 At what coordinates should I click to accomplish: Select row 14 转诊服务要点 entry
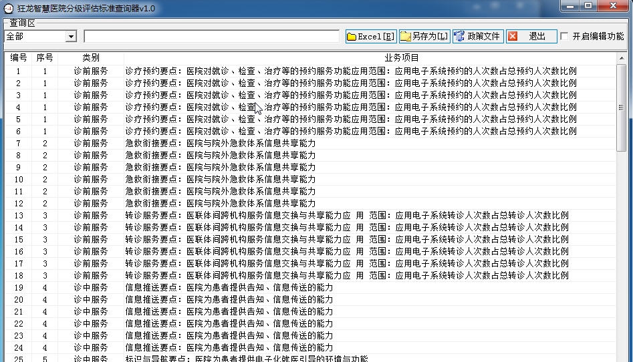347,228
